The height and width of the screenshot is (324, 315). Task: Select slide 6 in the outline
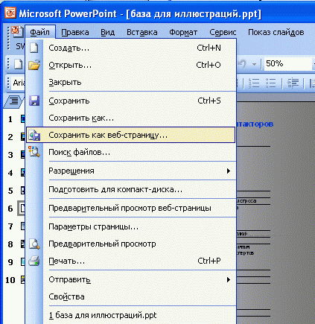(22, 209)
